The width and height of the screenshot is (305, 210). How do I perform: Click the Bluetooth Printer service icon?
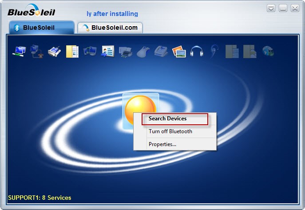126,52
